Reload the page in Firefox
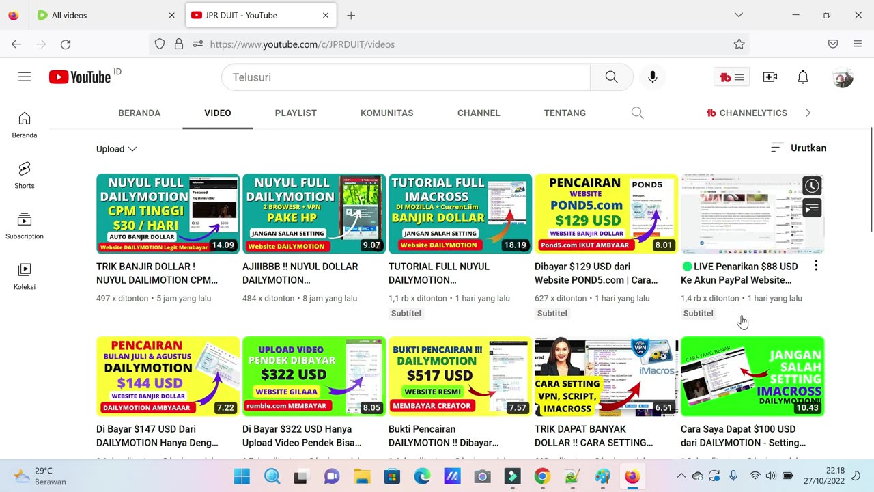Image resolution: width=874 pixels, height=492 pixels. pos(66,44)
